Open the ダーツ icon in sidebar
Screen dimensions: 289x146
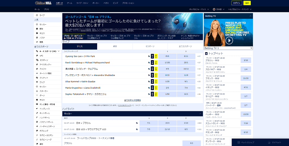point(37,96)
